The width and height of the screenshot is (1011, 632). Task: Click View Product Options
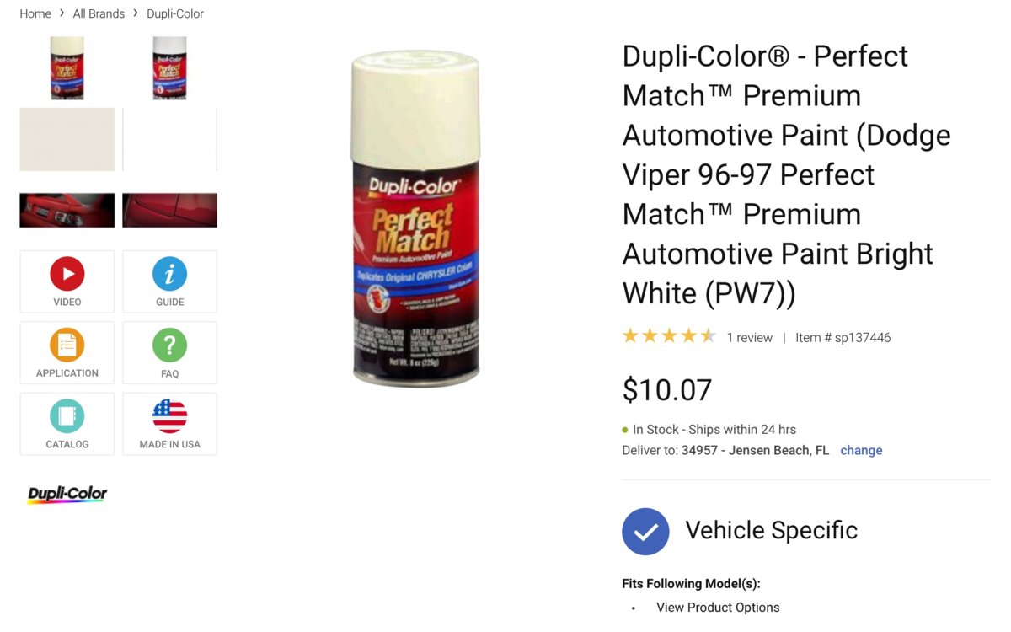point(718,608)
